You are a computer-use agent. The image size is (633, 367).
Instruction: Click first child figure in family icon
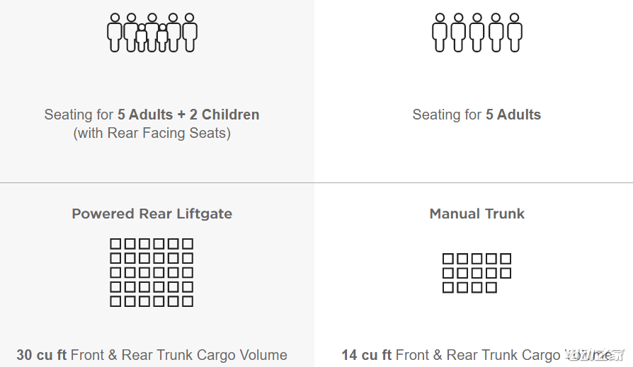tap(142, 38)
